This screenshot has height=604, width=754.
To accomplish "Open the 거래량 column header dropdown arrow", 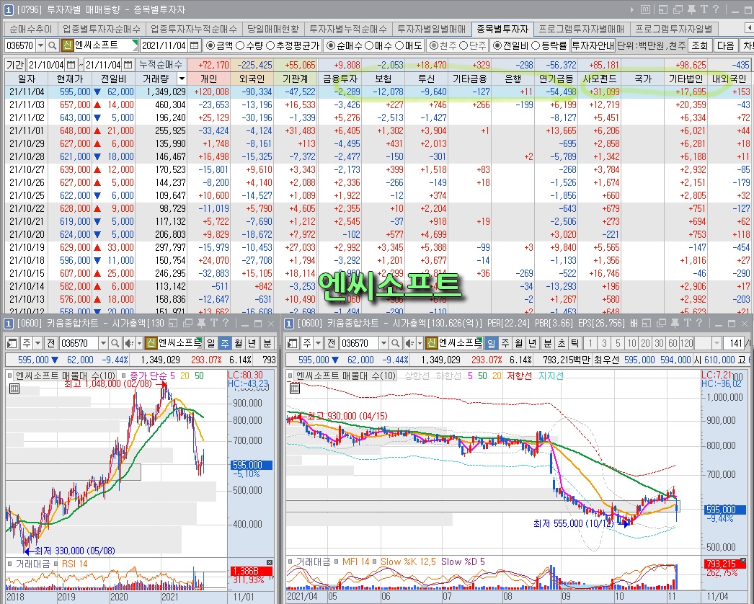I will tap(181, 79).
